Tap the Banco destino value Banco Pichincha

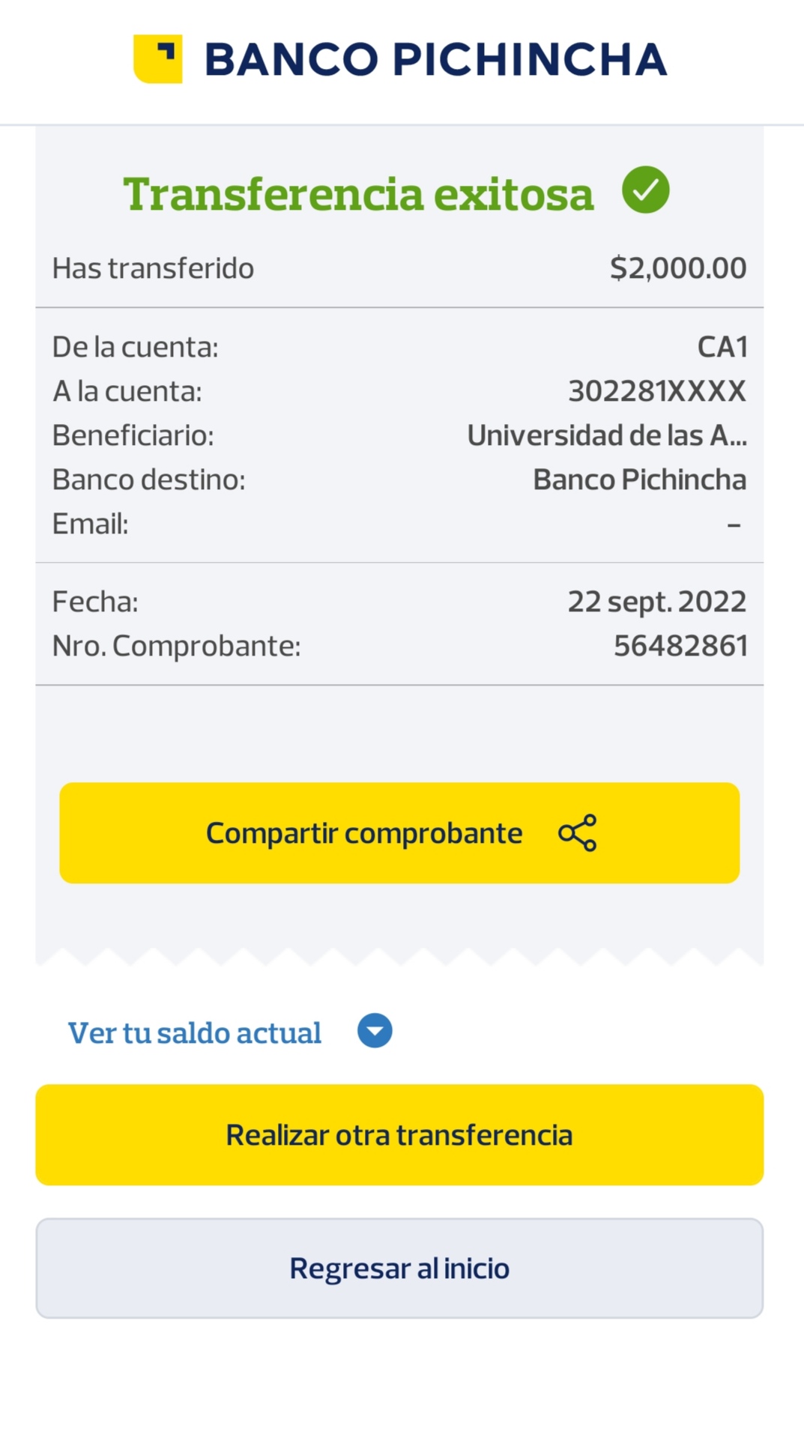click(639, 480)
